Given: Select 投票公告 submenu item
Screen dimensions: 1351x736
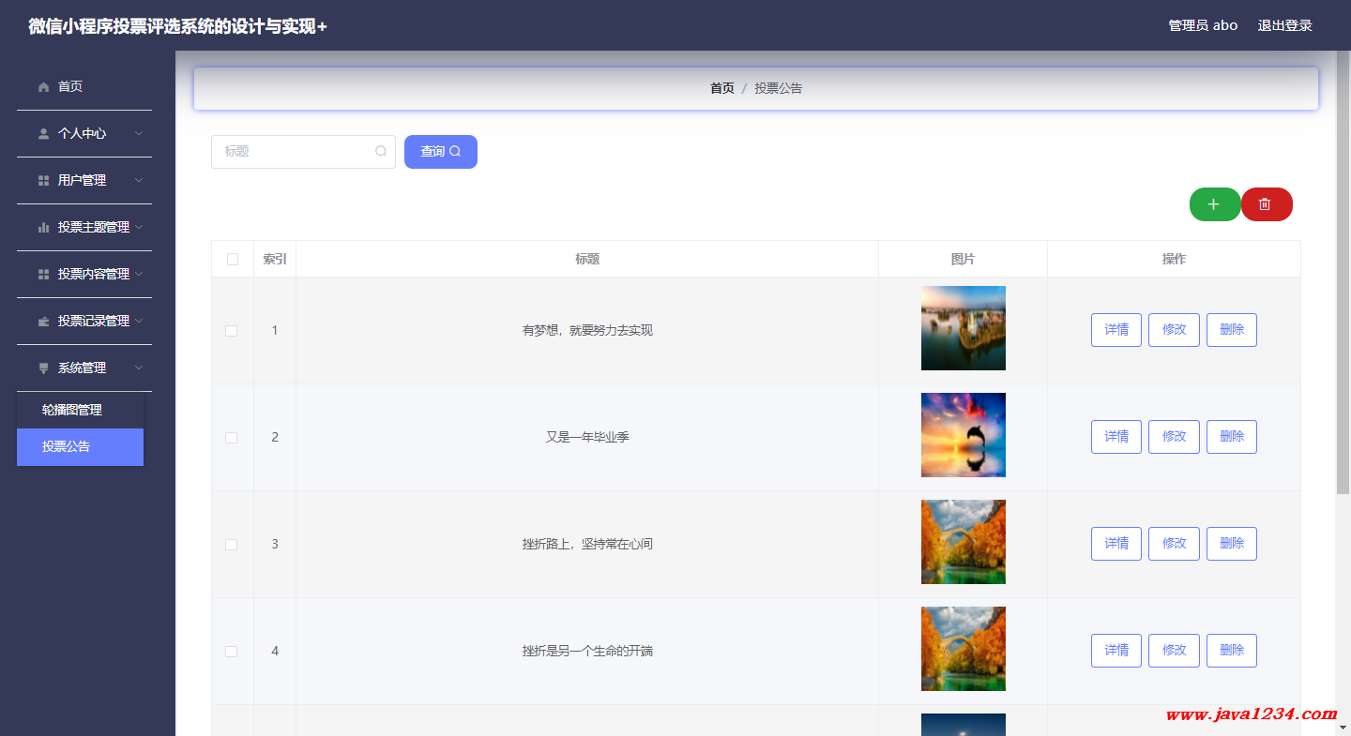Looking at the screenshot, I should pos(80,447).
